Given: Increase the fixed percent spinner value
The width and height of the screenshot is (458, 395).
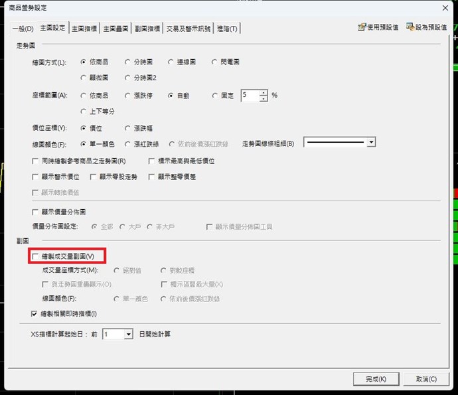Looking at the screenshot, I should (x=264, y=93).
